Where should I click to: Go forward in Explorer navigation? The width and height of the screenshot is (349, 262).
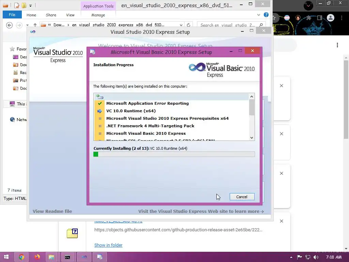pos(19,25)
